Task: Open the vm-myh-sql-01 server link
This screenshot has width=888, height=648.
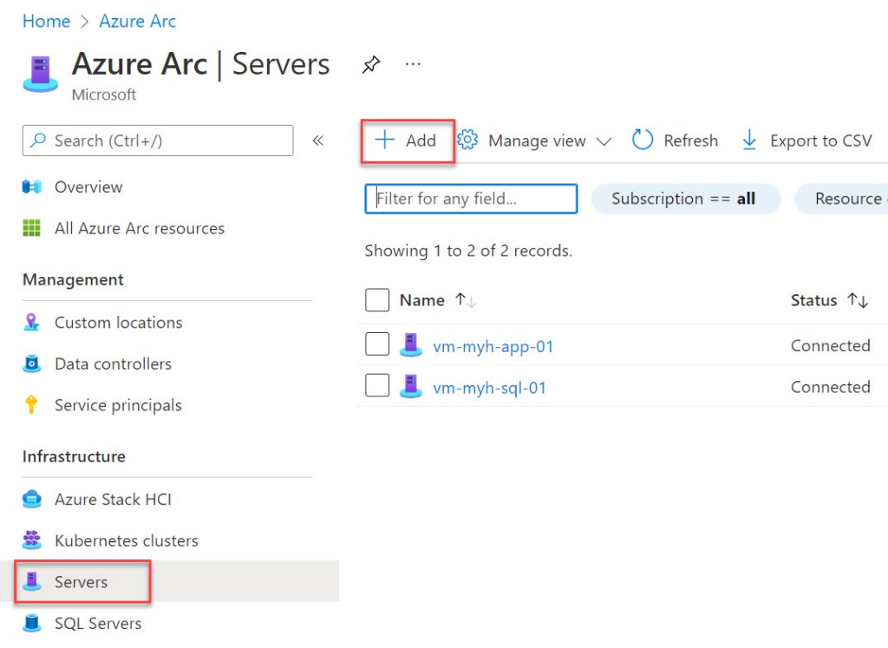Action: 489,388
